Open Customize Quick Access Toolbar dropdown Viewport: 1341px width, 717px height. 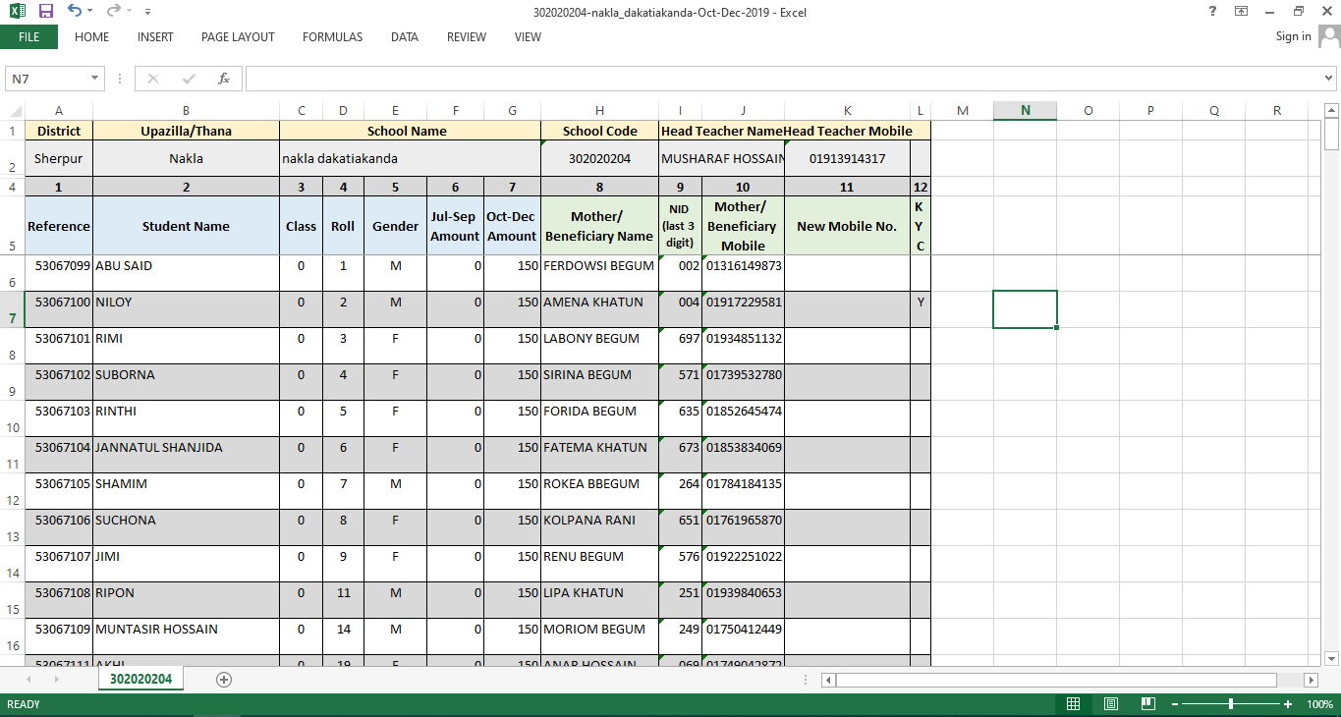tap(147, 12)
